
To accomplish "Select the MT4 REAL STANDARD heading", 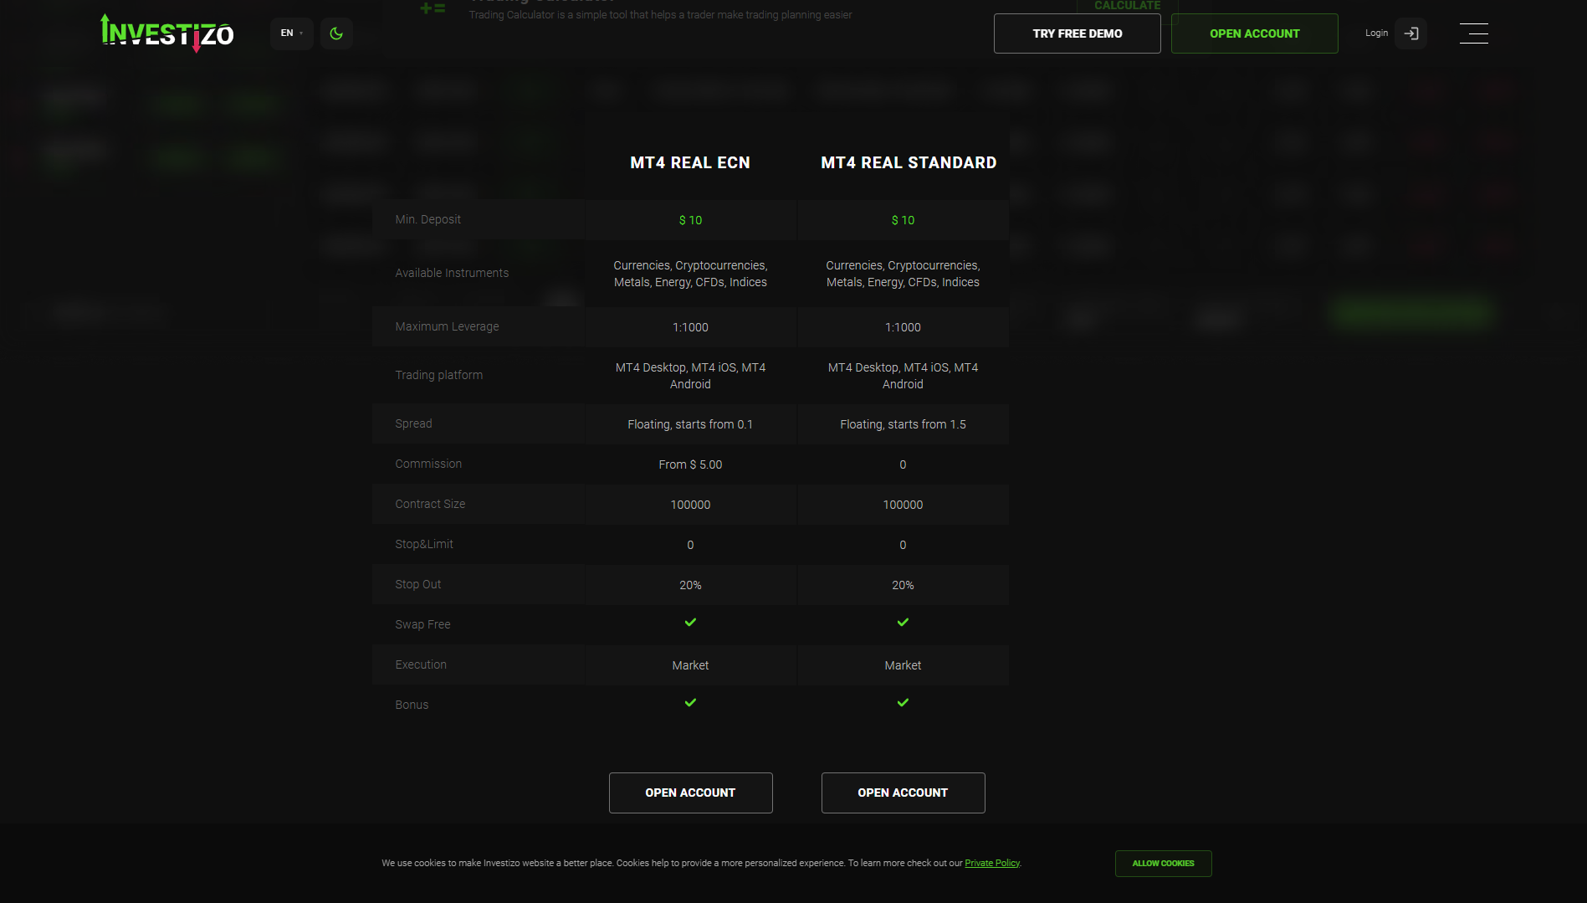I will pyautogui.click(x=909, y=163).
